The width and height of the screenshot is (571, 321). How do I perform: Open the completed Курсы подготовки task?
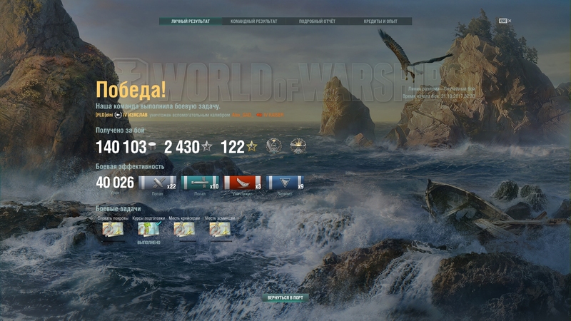[x=148, y=230]
